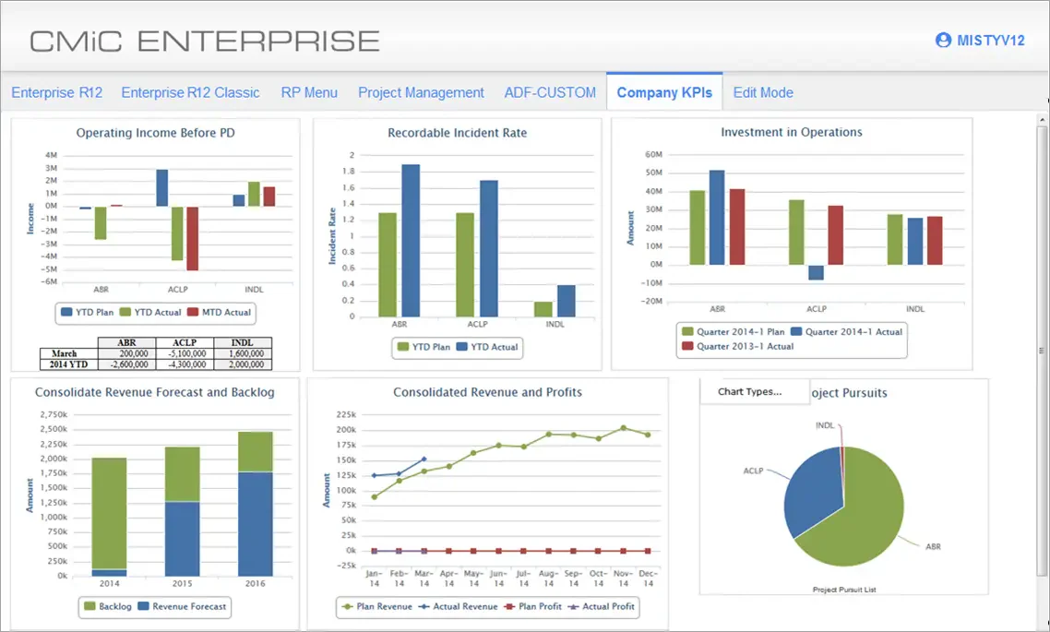Viewport: 1050px width, 632px height.
Task: Click Revenue Forecast legend swatch
Action: [143, 606]
